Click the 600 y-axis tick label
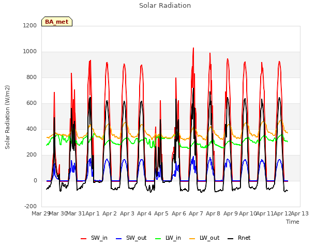331x248 pixels. click(32, 103)
